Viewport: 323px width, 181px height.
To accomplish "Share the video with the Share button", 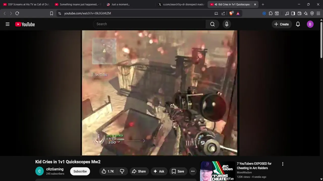I will tap(139, 171).
